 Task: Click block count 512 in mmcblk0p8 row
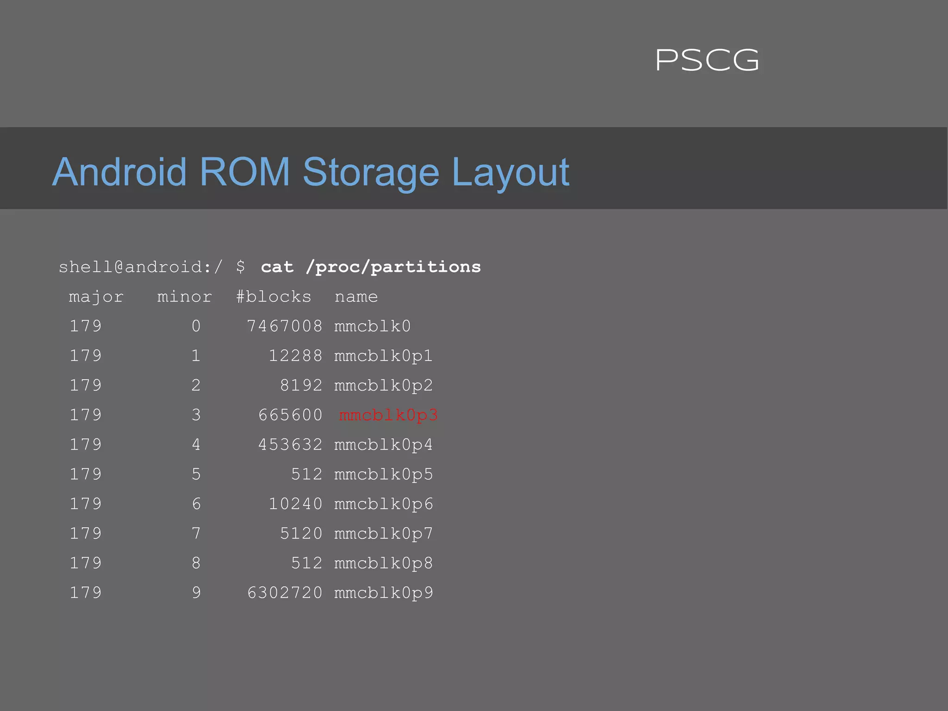[307, 563]
